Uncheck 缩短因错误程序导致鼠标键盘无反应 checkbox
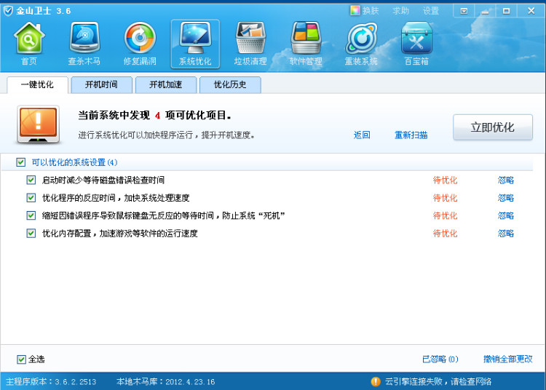The width and height of the screenshot is (546, 390). pos(31,215)
